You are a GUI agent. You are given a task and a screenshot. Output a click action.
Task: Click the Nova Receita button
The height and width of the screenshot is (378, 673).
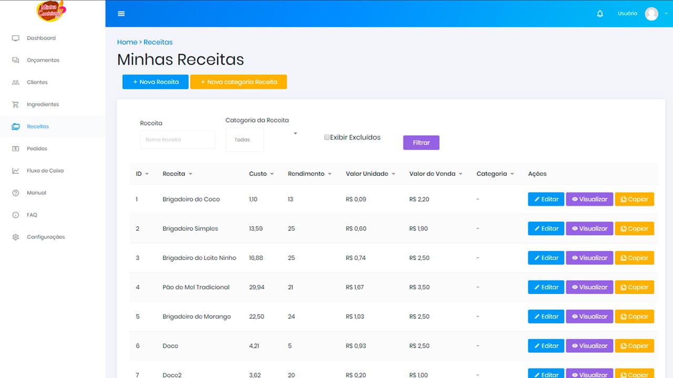click(155, 82)
